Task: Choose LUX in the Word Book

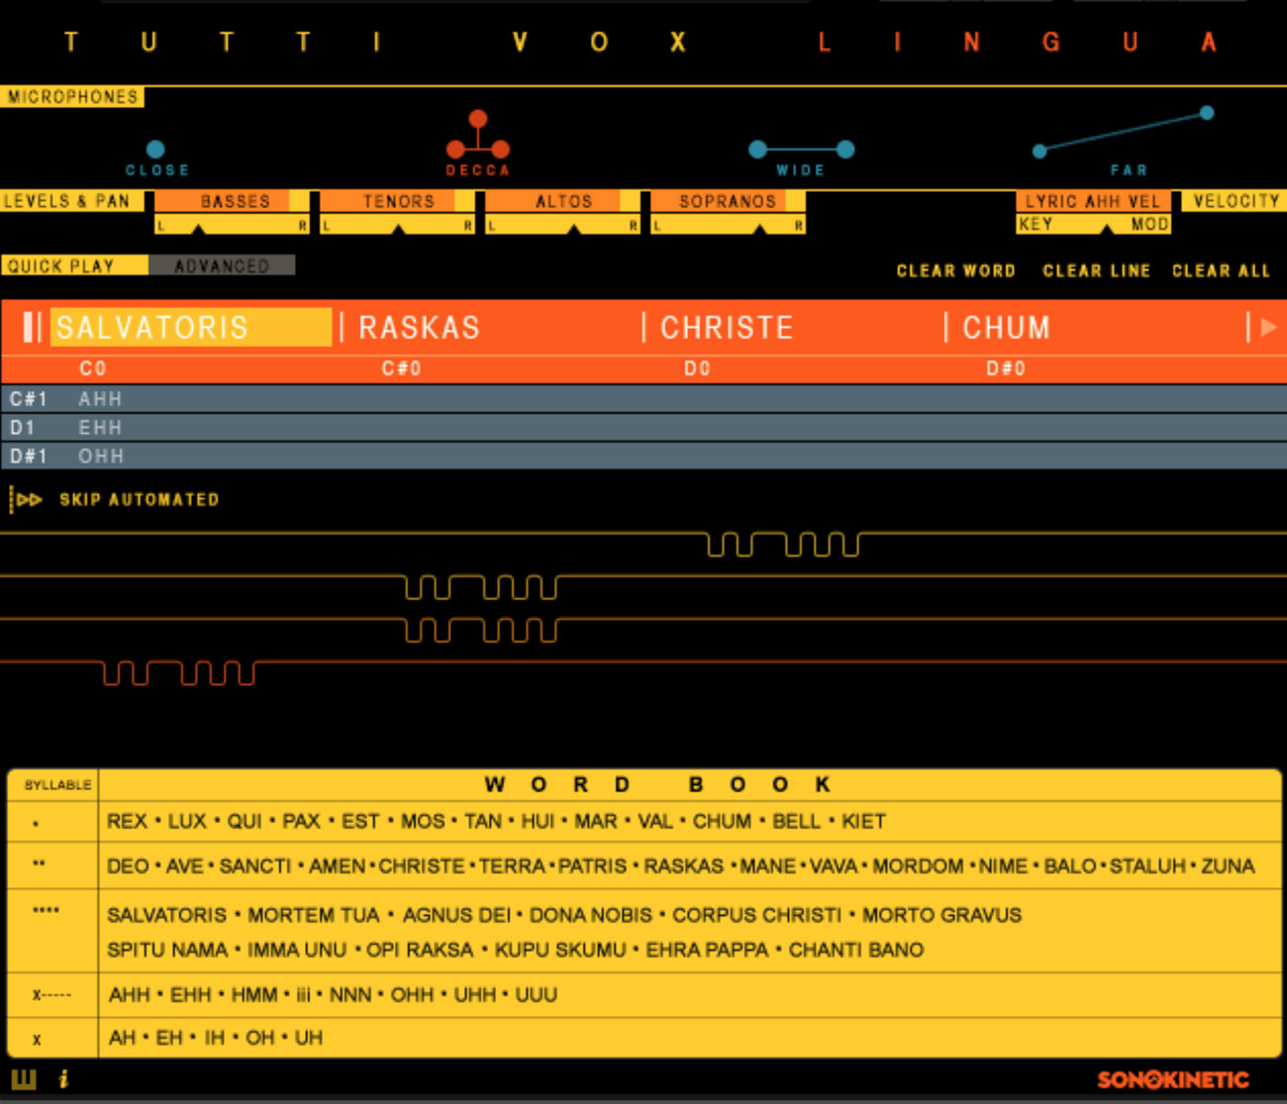Action: [x=187, y=821]
